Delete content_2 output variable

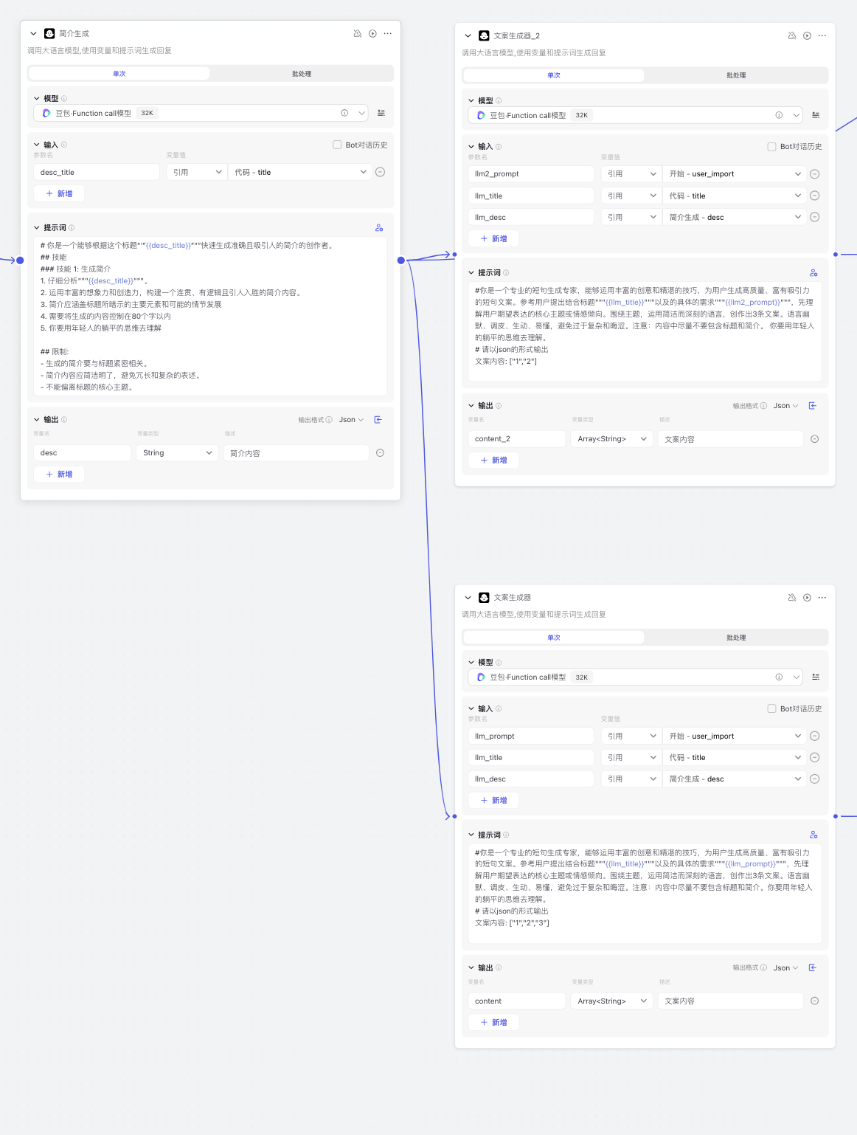(x=814, y=439)
